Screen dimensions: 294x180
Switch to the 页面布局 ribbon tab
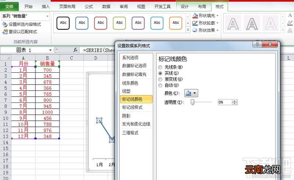point(67,7)
